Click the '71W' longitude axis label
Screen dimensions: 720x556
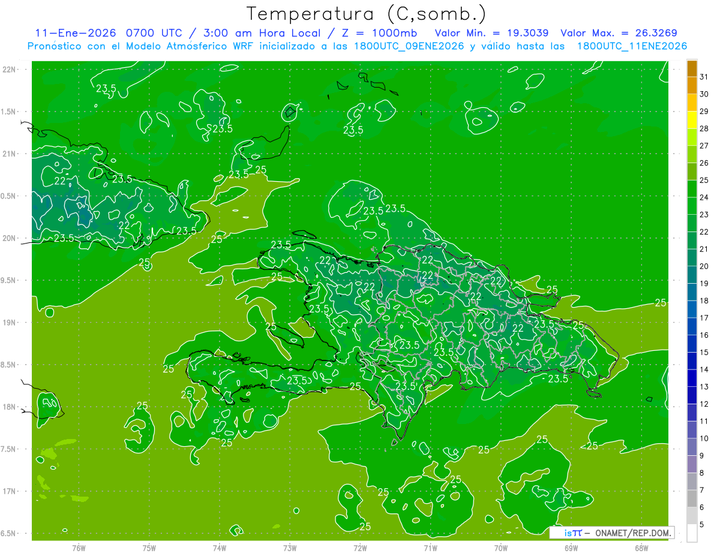(430, 548)
